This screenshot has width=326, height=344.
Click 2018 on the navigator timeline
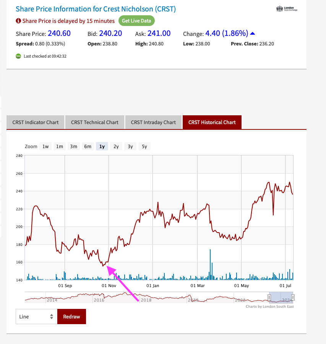click(146, 300)
